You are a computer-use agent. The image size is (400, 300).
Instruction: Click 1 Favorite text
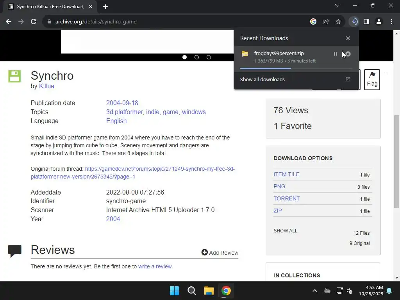click(292, 126)
